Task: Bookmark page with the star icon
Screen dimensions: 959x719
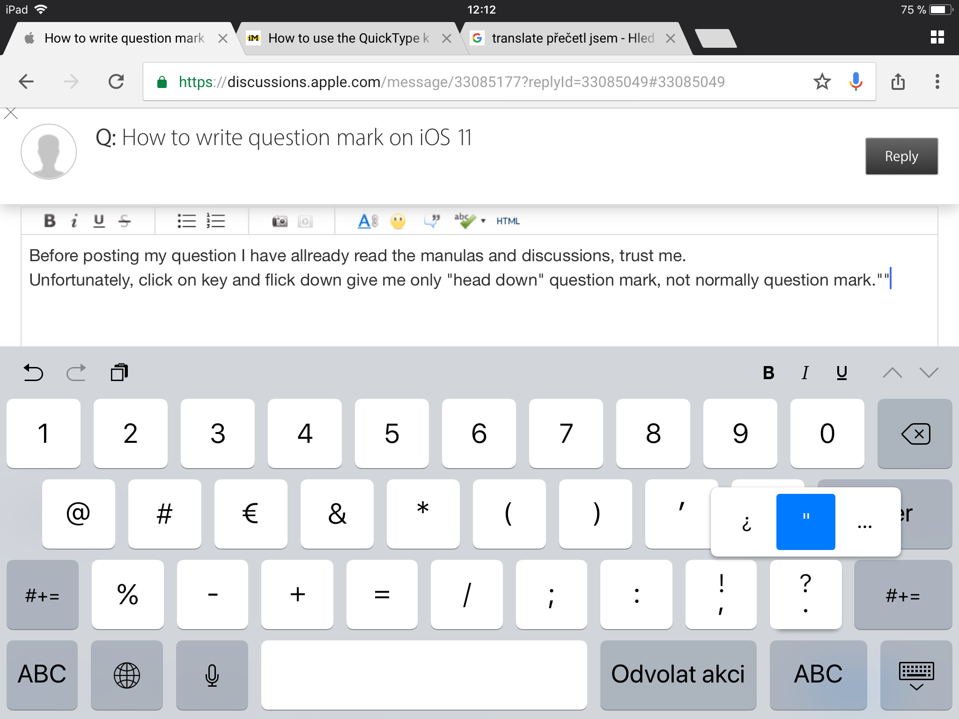Action: (x=822, y=82)
